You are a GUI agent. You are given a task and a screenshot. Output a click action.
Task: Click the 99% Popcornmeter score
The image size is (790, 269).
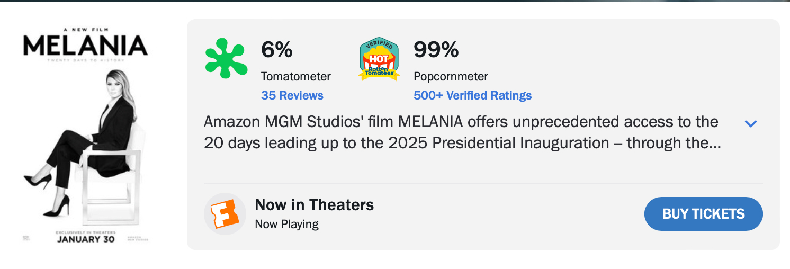[x=436, y=50]
